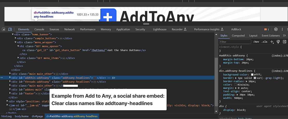Click the border var(--gray-light) color swatch
The image size is (288, 119).
point(255,78)
